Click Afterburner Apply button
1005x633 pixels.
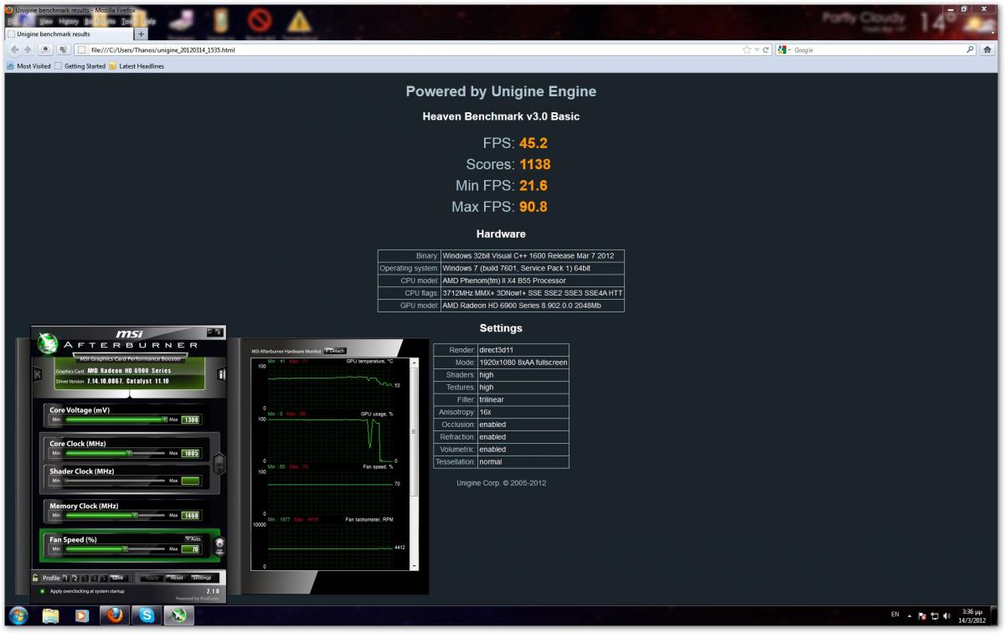(x=152, y=578)
